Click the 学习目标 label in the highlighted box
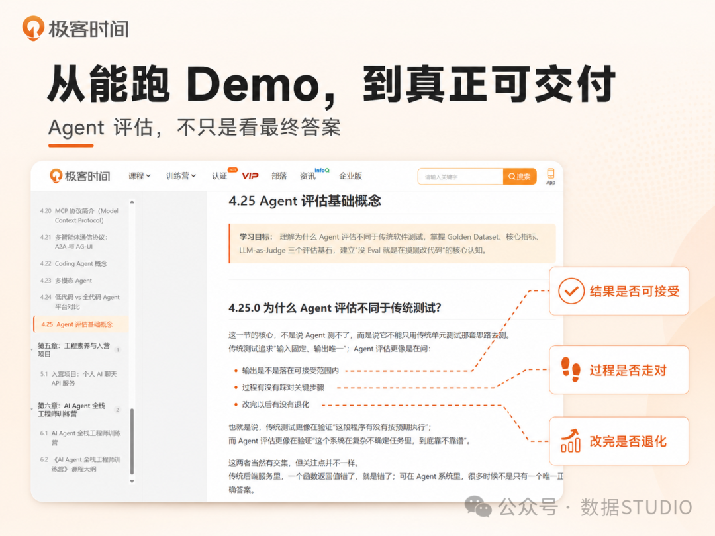Screen dimensions: 715x536 point(256,236)
